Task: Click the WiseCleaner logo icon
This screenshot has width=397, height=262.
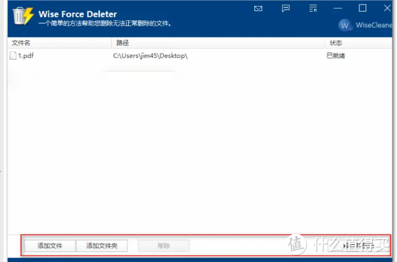Action: pos(344,26)
